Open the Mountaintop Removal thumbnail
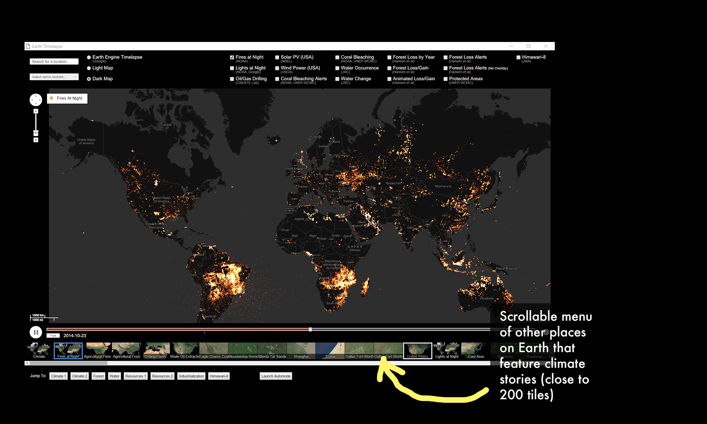Viewport: 707px width, 424px height. (243, 351)
